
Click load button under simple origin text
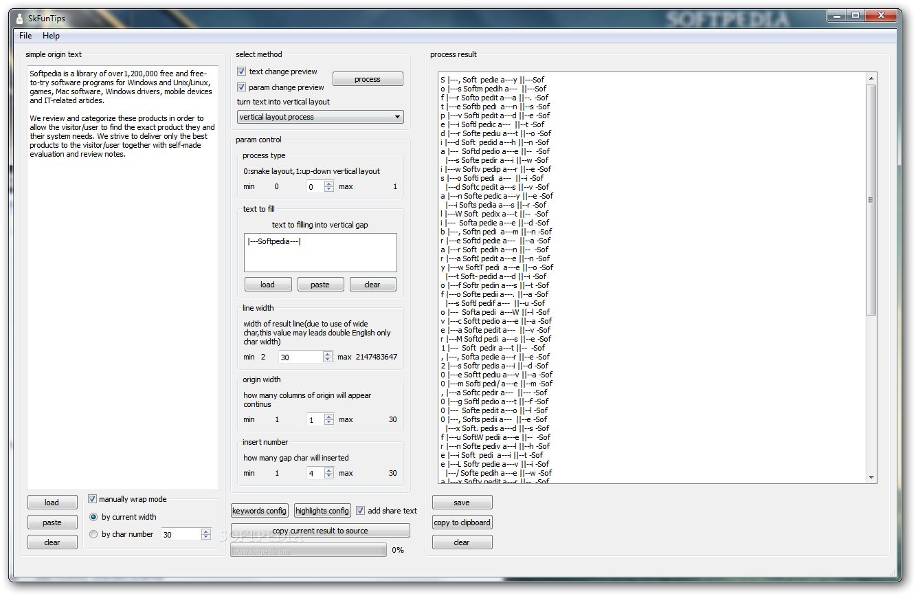click(x=52, y=503)
